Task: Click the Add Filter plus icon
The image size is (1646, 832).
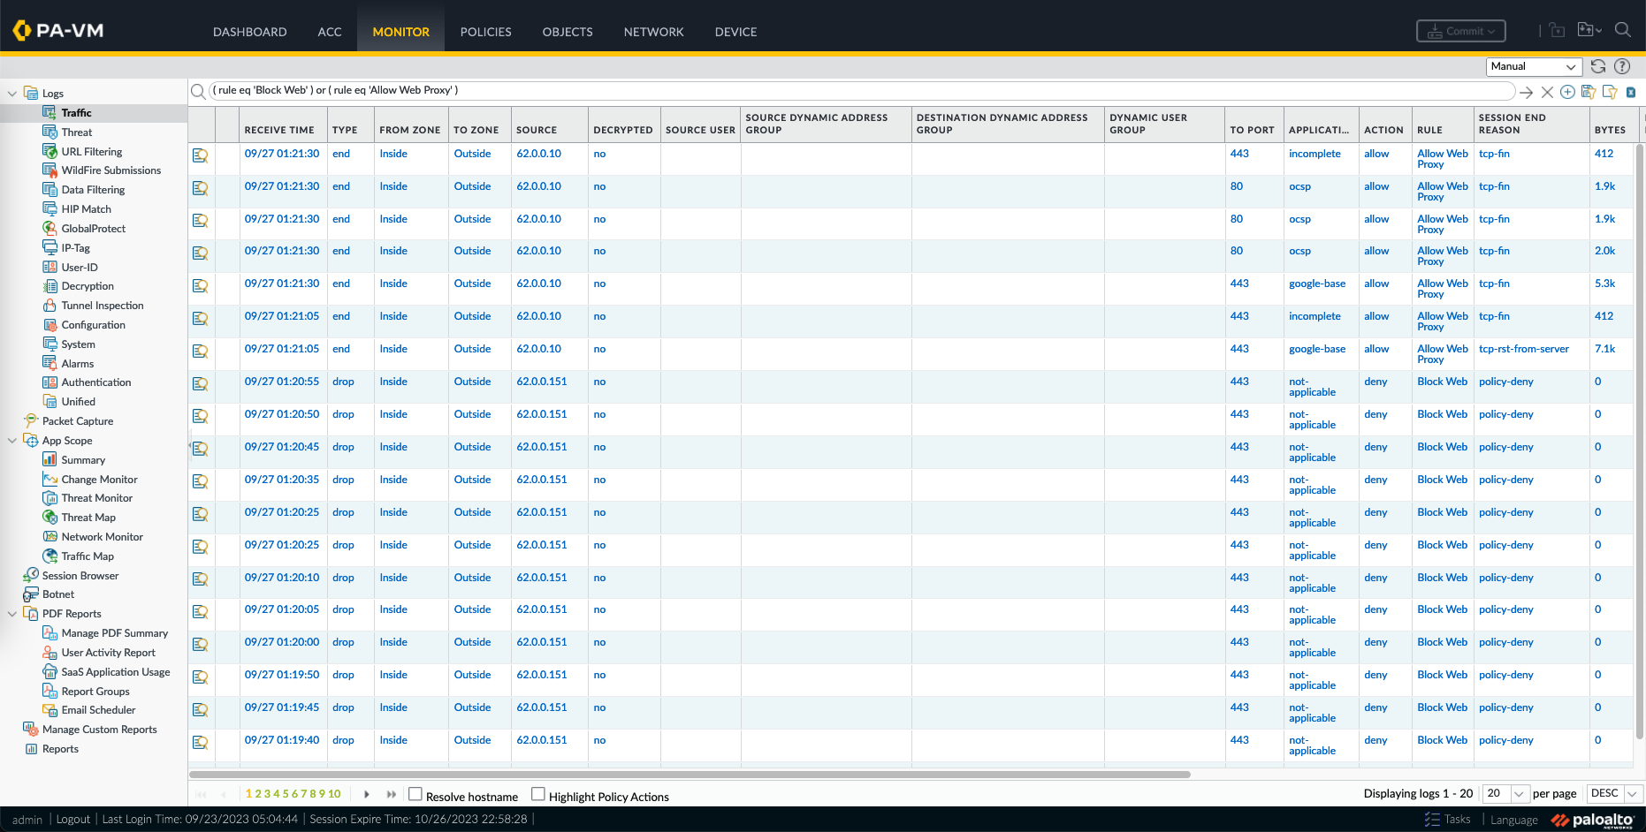Action: pyautogui.click(x=1567, y=92)
